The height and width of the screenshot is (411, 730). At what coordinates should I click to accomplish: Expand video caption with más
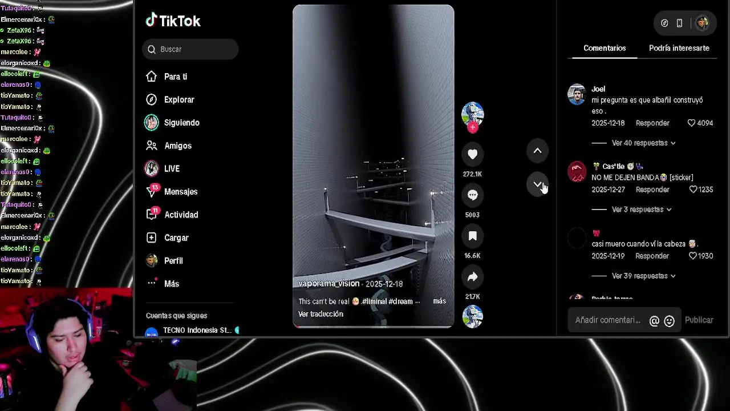[439, 301]
